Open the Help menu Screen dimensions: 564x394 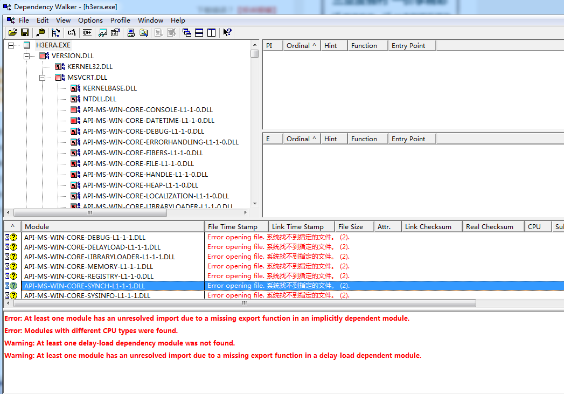coord(178,20)
